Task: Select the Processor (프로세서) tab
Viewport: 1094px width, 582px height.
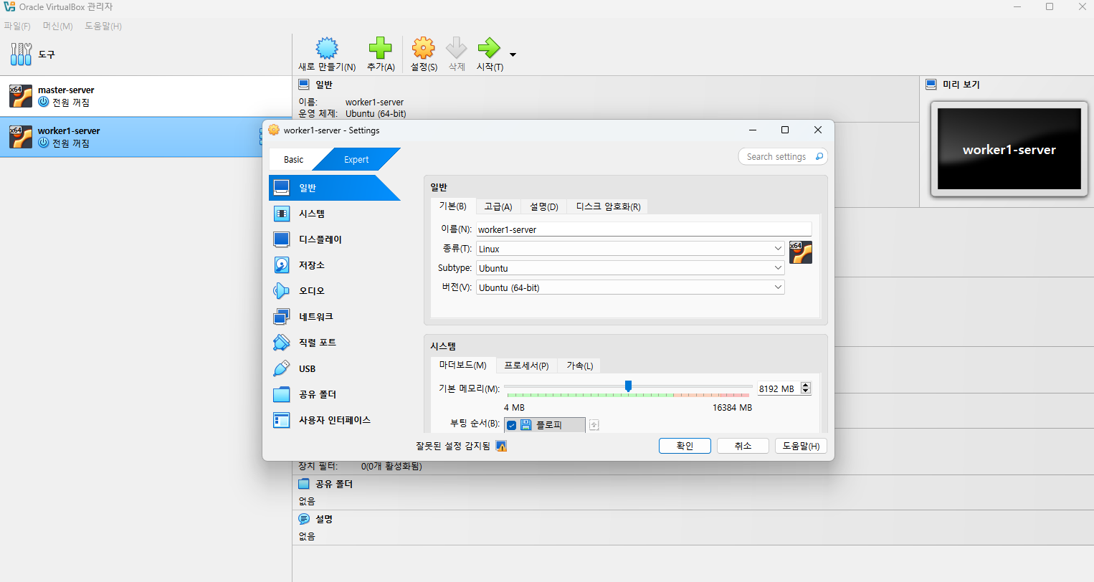Action: tap(526, 366)
